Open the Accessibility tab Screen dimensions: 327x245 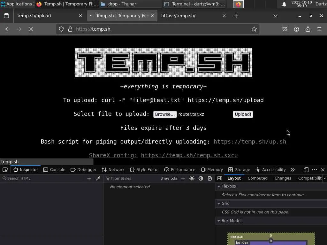tap(270, 170)
